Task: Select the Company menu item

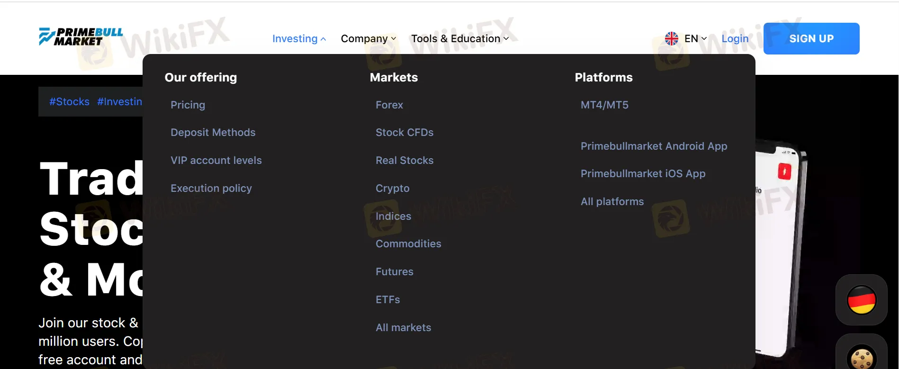Action: (x=364, y=38)
